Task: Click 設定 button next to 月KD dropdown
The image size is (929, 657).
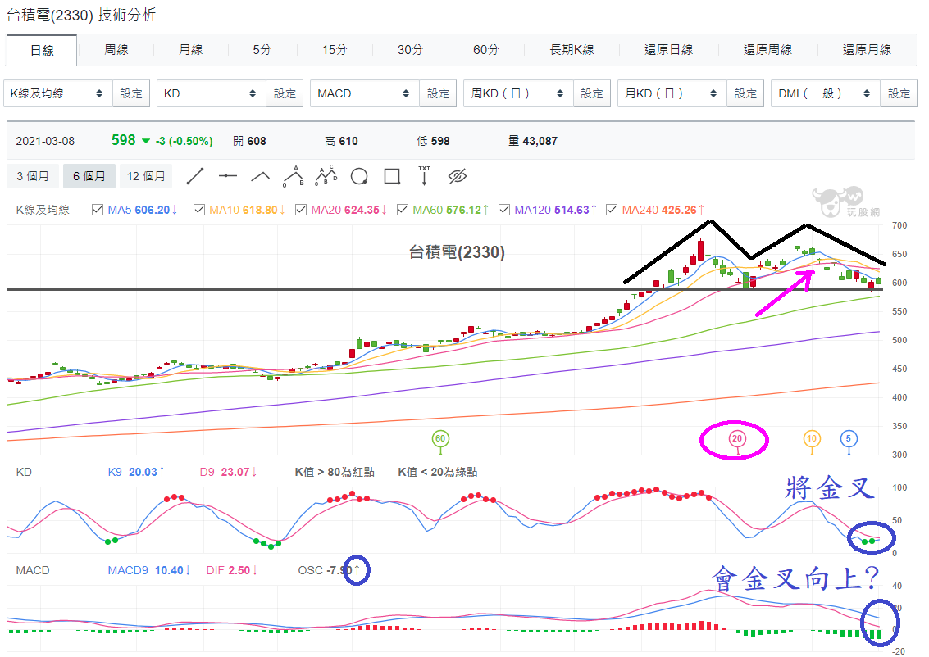Action: coord(745,93)
